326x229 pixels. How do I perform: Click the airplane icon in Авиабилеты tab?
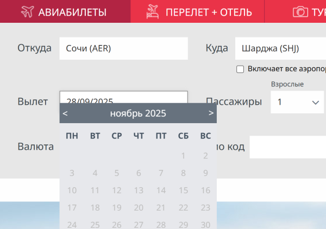click(x=27, y=11)
